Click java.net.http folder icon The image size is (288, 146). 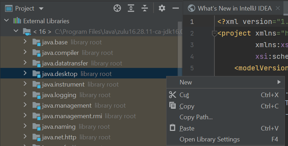(x=36, y=137)
